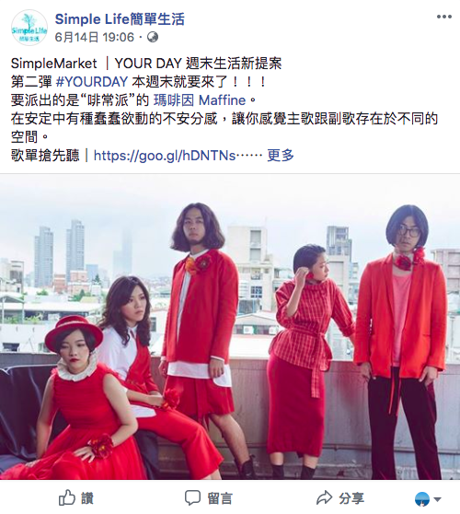Expand post text with 更多
Image resolution: width=460 pixels, height=514 pixels.
click(x=281, y=155)
